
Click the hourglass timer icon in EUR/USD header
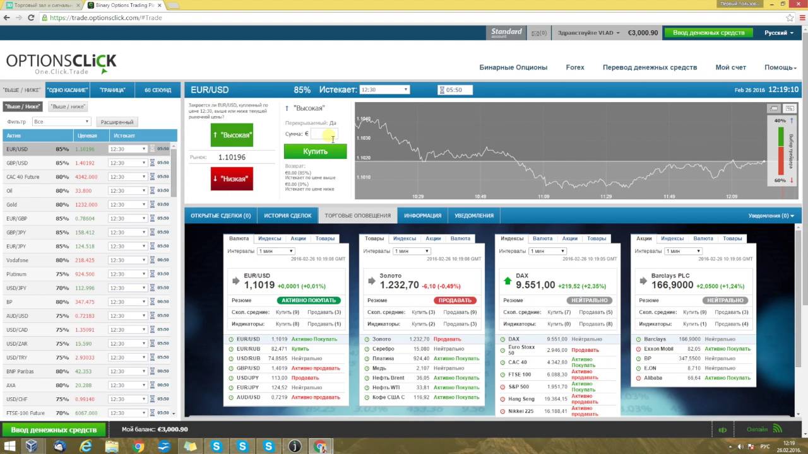tap(442, 90)
